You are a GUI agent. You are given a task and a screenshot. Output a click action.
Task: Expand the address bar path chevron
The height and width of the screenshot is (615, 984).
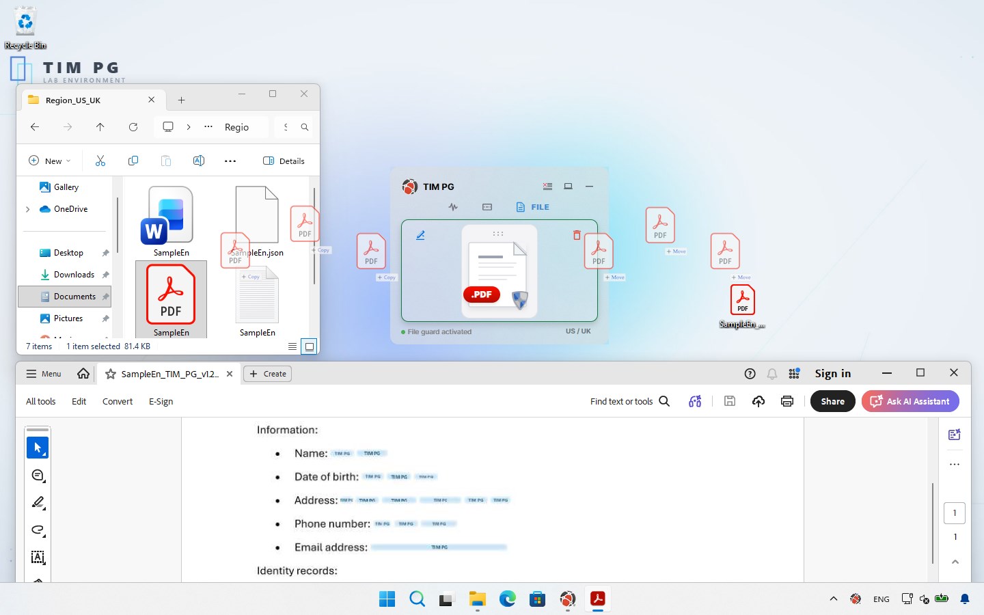tap(189, 127)
